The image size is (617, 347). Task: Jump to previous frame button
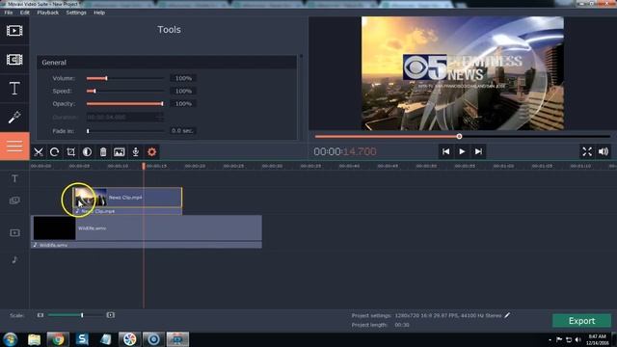[x=445, y=151]
